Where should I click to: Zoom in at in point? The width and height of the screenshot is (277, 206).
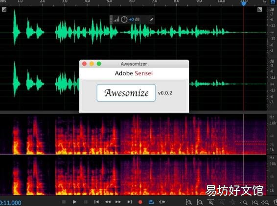(x=244, y=202)
